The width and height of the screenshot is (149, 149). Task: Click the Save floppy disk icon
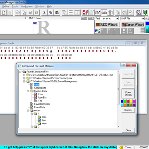pos(30,12)
